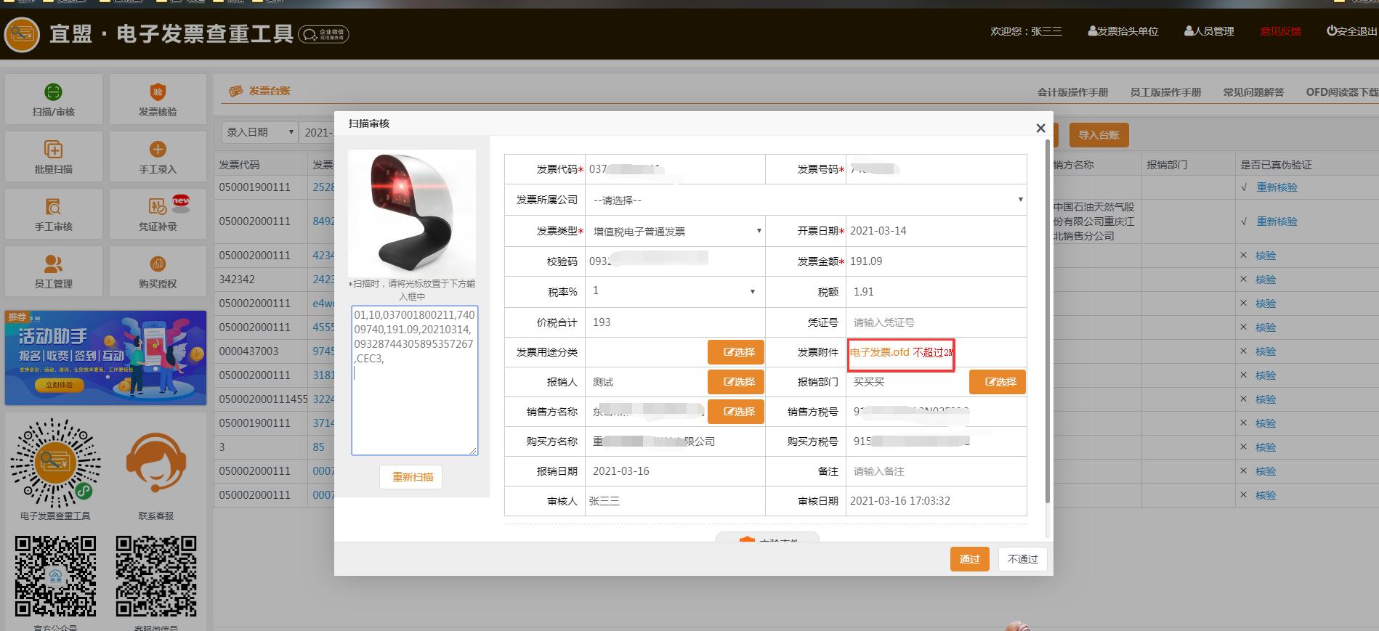The width and height of the screenshot is (1379, 631).
Task: Click the 联系客服 customer service headset icon
Action: [x=156, y=463]
